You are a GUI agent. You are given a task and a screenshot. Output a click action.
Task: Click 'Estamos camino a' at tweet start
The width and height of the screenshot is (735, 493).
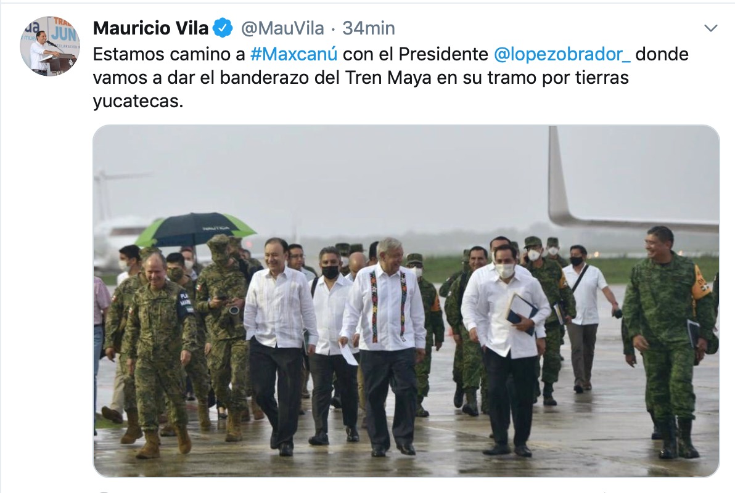click(169, 54)
